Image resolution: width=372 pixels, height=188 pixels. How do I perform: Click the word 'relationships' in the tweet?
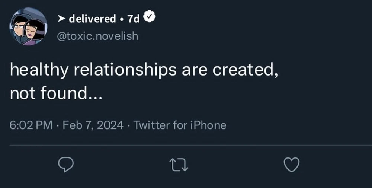coord(125,70)
